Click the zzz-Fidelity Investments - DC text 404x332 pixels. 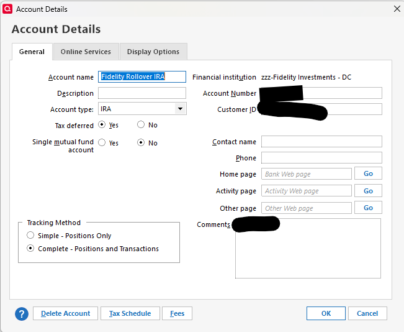click(306, 77)
